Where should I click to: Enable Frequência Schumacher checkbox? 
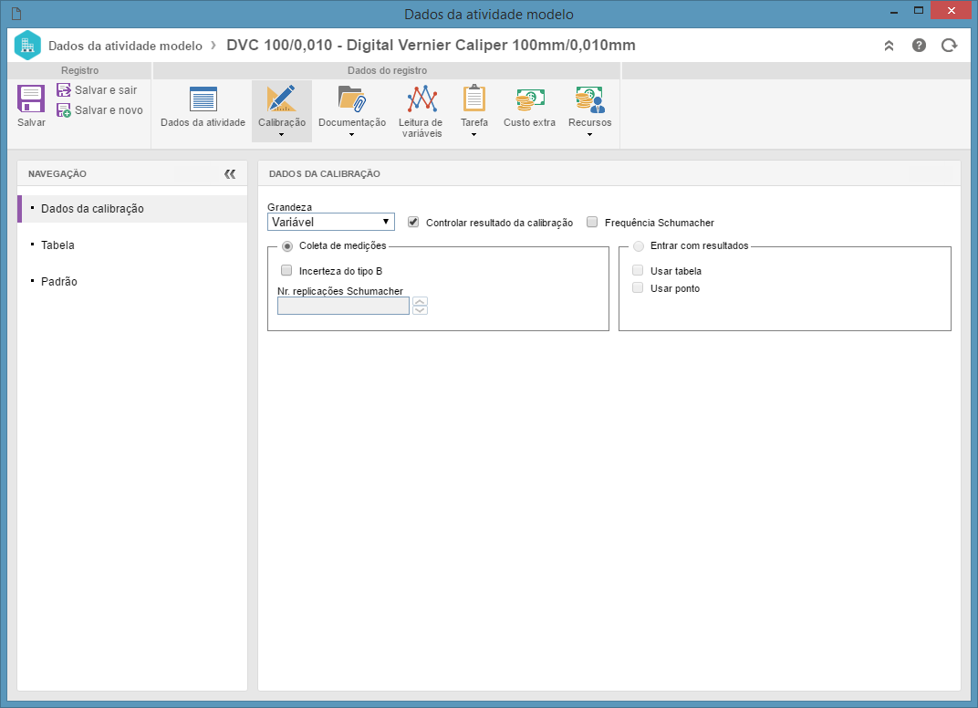pyautogui.click(x=592, y=222)
